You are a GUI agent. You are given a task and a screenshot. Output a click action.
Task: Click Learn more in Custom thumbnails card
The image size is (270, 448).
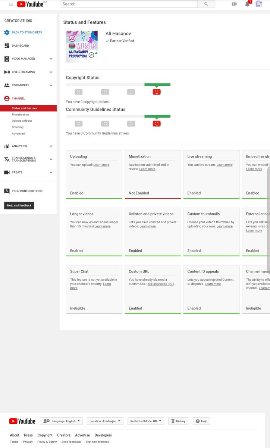(225, 227)
